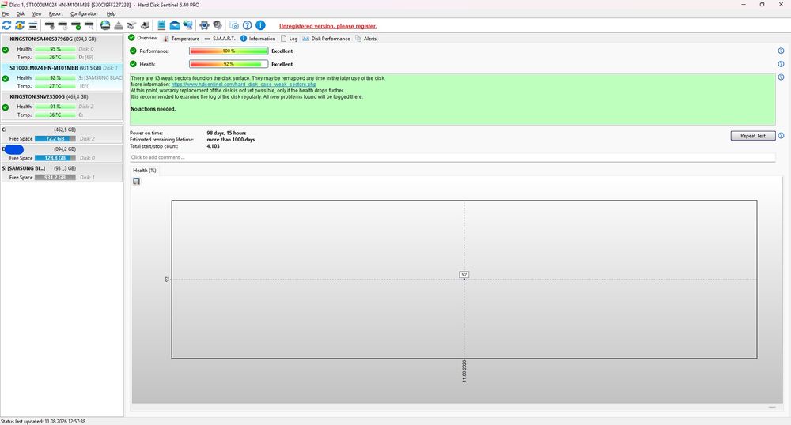Select the C: partition entry
791x425 pixels.
(x=62, y=134)
